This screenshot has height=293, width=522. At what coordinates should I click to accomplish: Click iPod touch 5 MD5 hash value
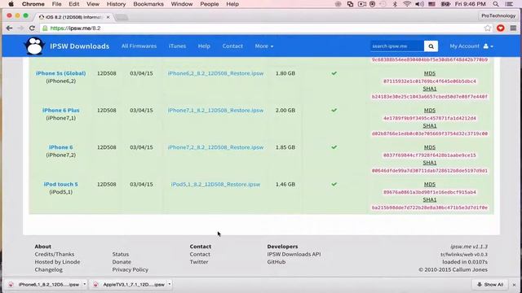tap(430, 192)
